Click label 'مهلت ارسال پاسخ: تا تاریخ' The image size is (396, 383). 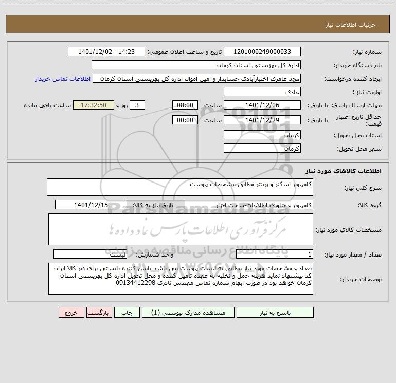click(345, 105)
